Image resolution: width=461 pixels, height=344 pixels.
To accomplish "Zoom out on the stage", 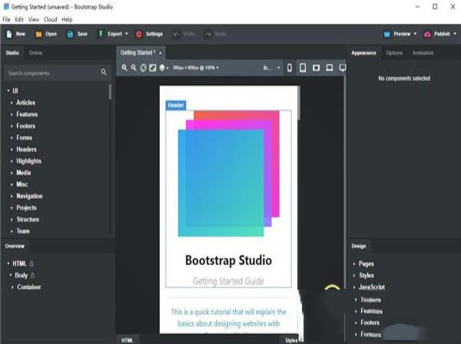I will pos(134,68).
